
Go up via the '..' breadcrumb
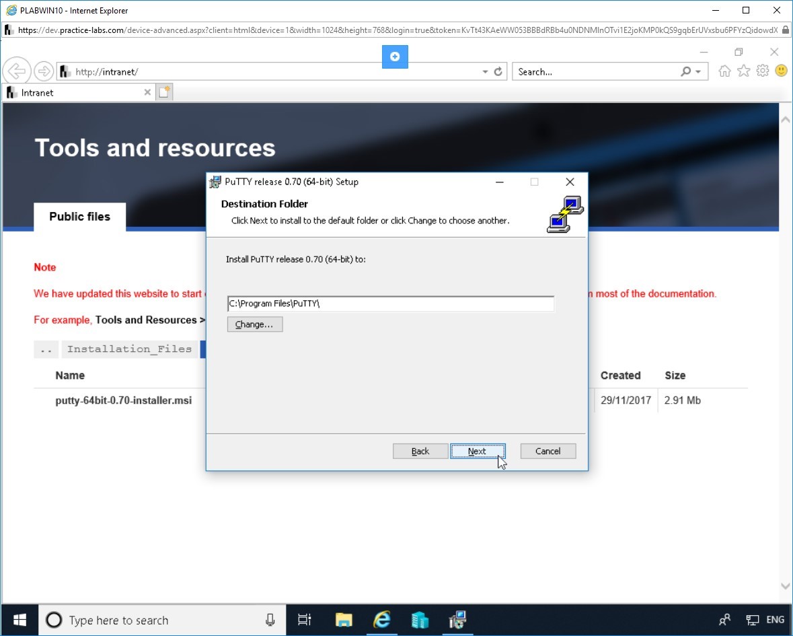(x=46, y=349)
